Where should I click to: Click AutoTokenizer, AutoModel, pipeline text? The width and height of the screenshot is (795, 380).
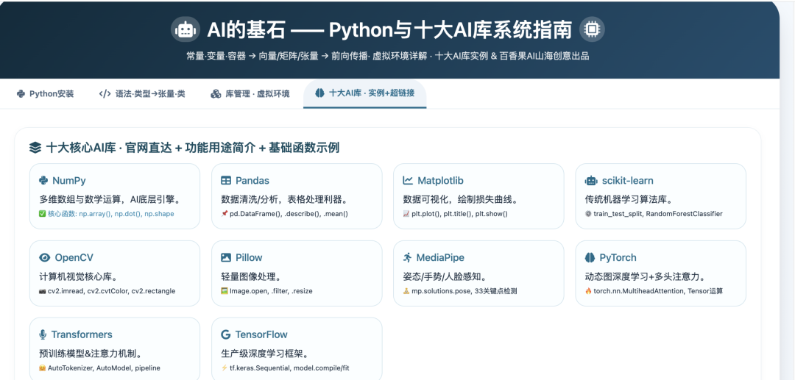point(99,368)
